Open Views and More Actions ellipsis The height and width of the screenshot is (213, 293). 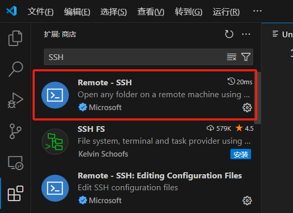pos(246,34)
